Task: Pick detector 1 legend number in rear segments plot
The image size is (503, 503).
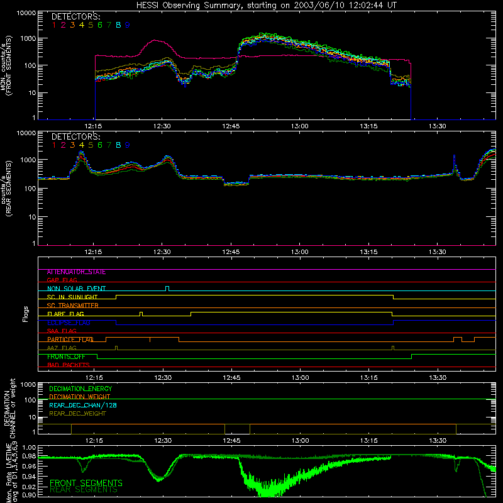Action: click(x=54, y=145)
